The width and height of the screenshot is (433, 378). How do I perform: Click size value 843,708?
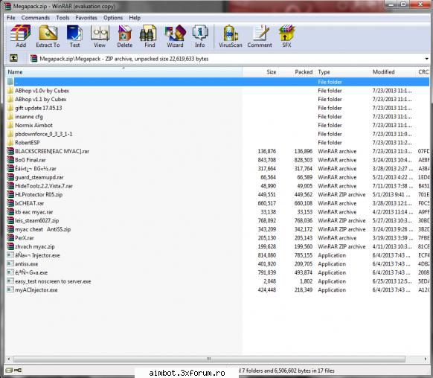point(267,160)
